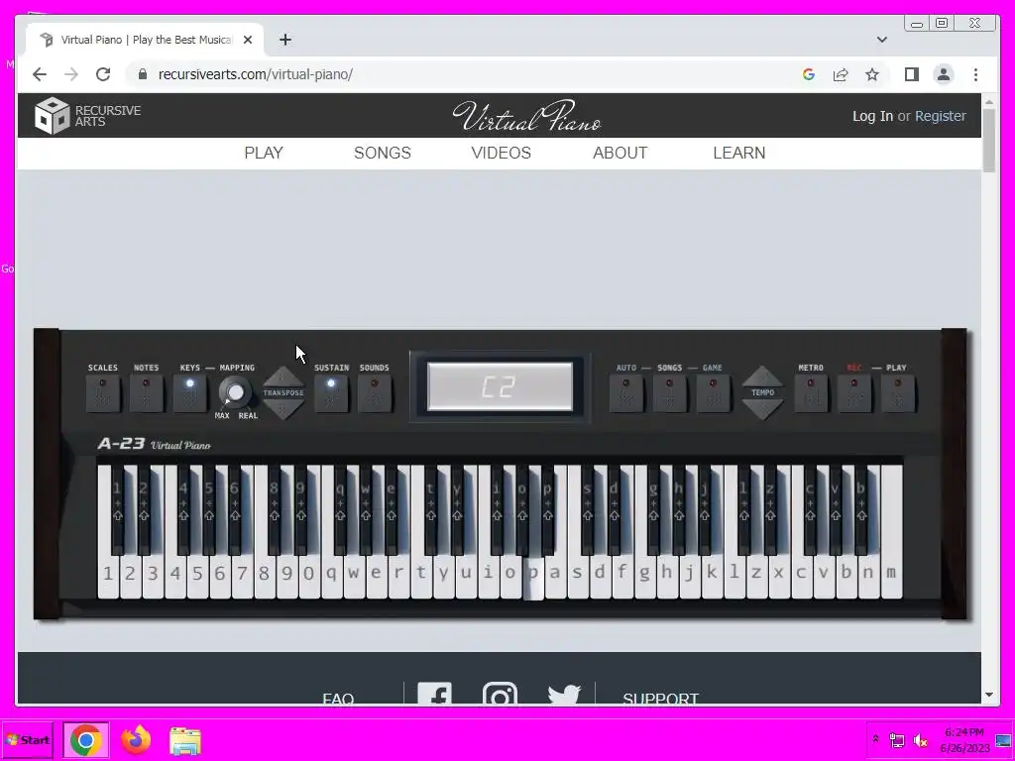Image resolution: width=1015 pixels, height=761 pixels.
Task: Enable the Auto play mode button
Action: click(x=626, y=392)
